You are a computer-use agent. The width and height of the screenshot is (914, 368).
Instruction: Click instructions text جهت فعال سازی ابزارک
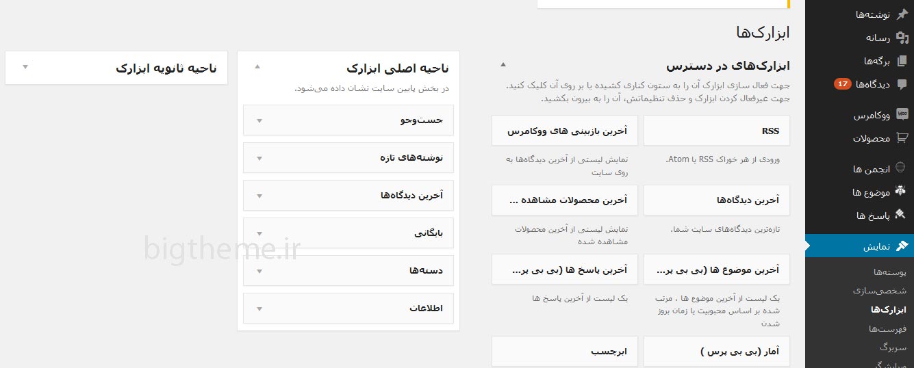tap(648, 92)
